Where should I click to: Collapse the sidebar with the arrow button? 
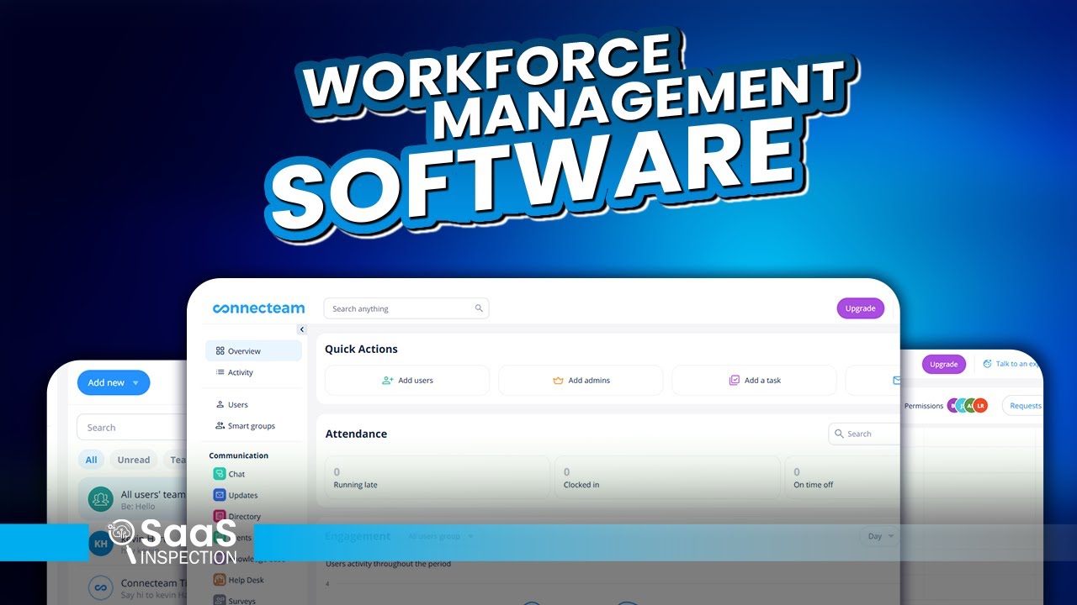pos(302,329)
